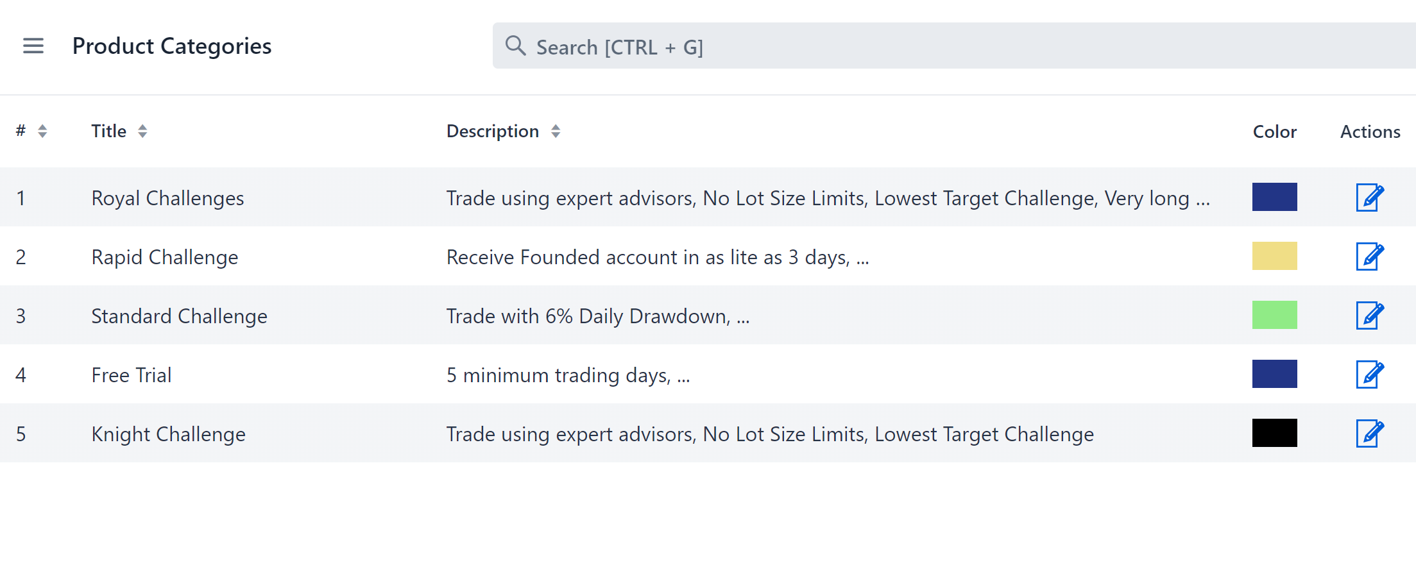Click the yellow color swatch for Rapid Challenge
The width and height of the screenshot is (1416, 572).
(1274, 256)
